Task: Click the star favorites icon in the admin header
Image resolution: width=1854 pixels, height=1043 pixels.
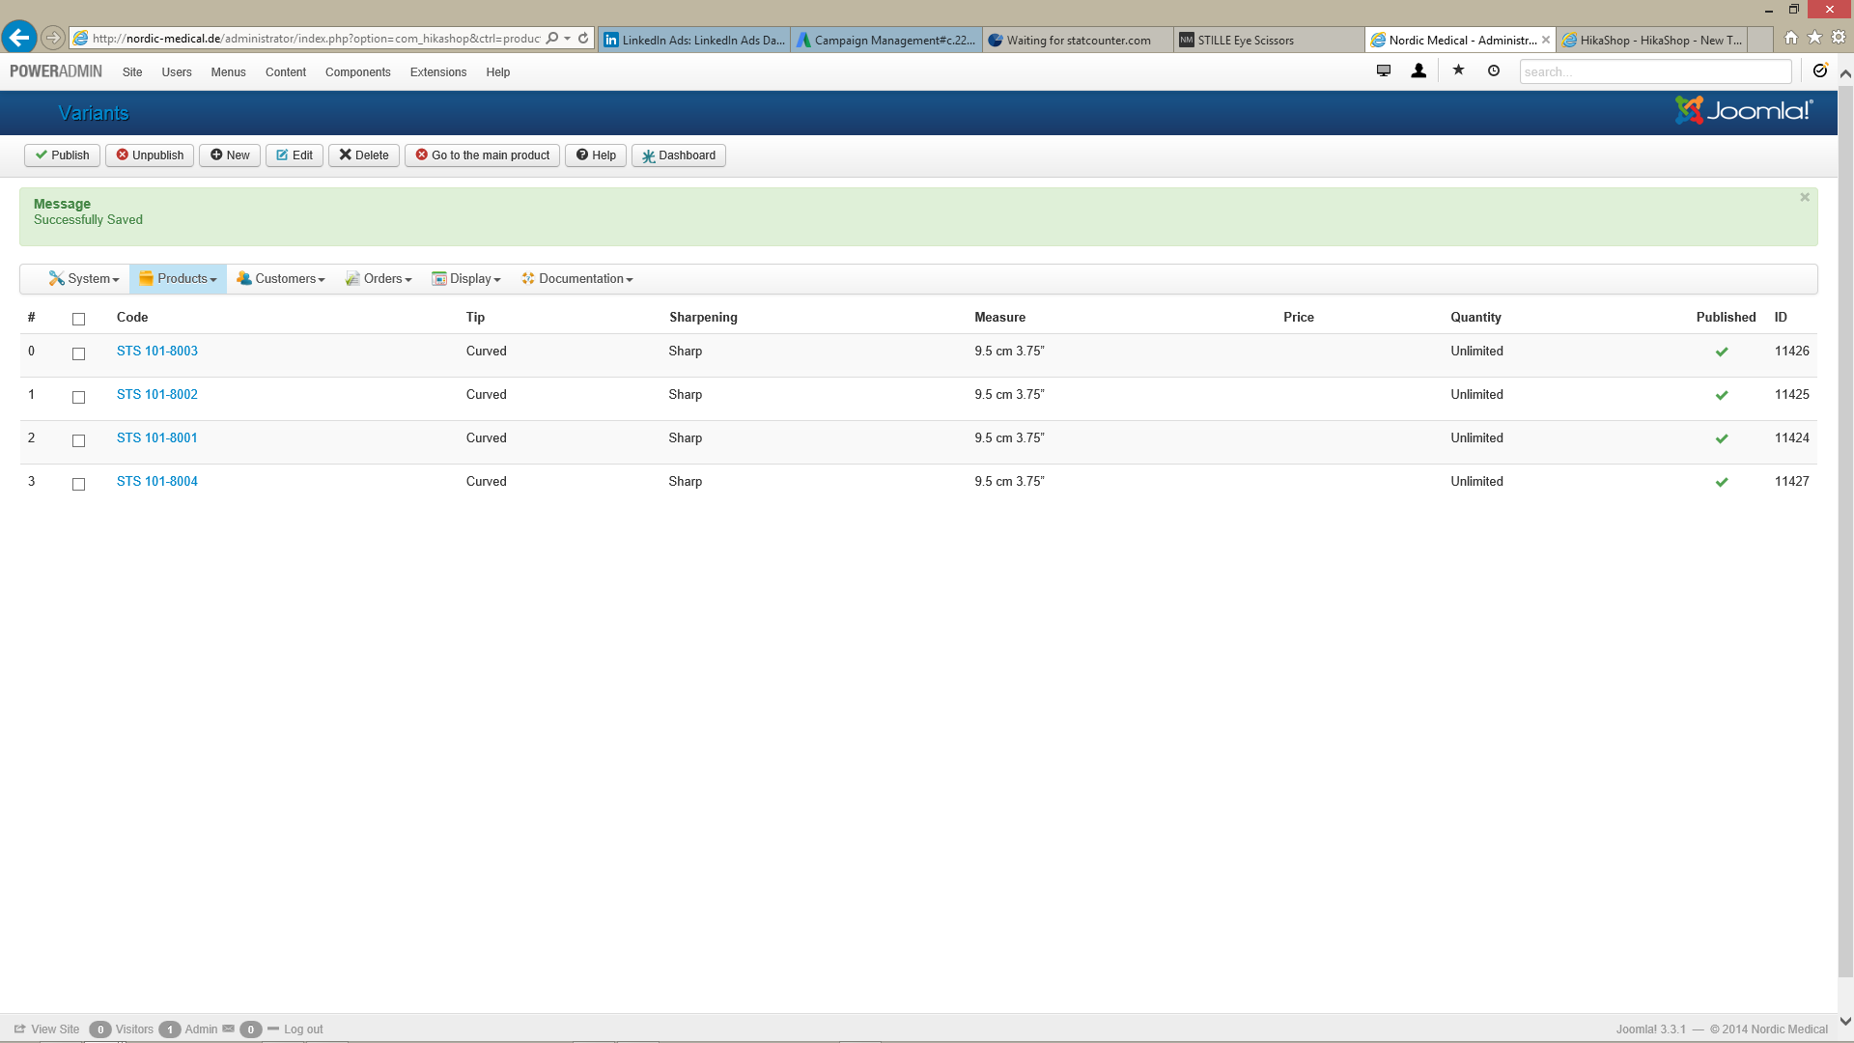Action: [x=1458, y=70]
